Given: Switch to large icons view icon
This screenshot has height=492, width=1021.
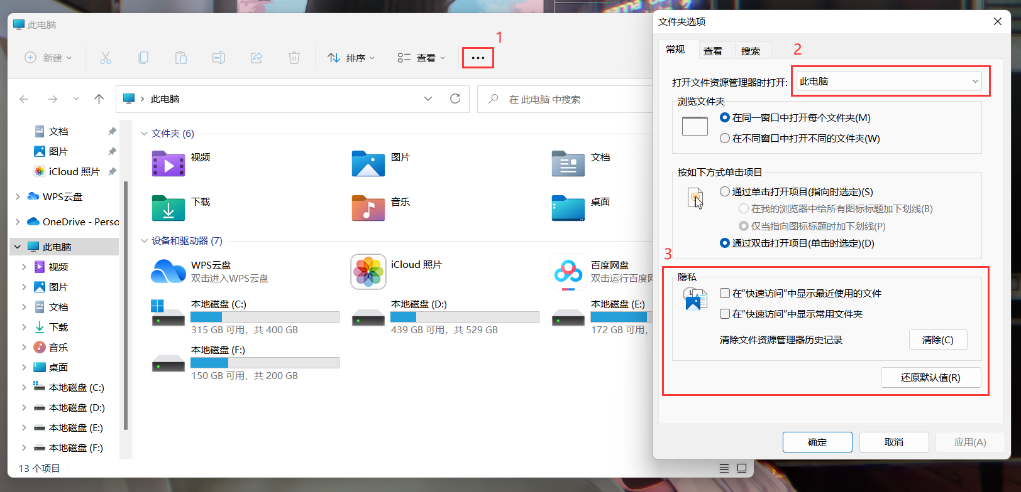Looking at the screenshot, I should 742,468.
